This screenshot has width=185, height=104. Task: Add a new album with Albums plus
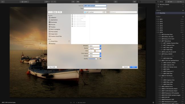183,10
